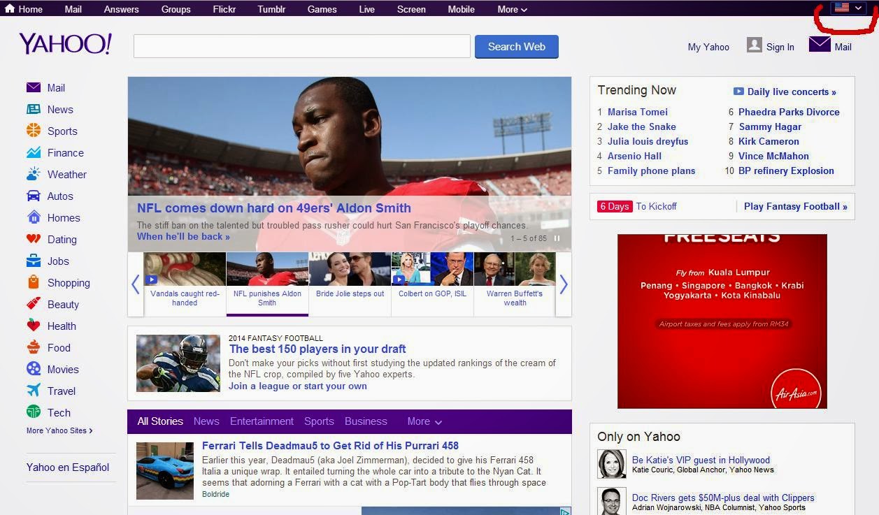Click the Homes house icon in sidebar

[34, 217]
